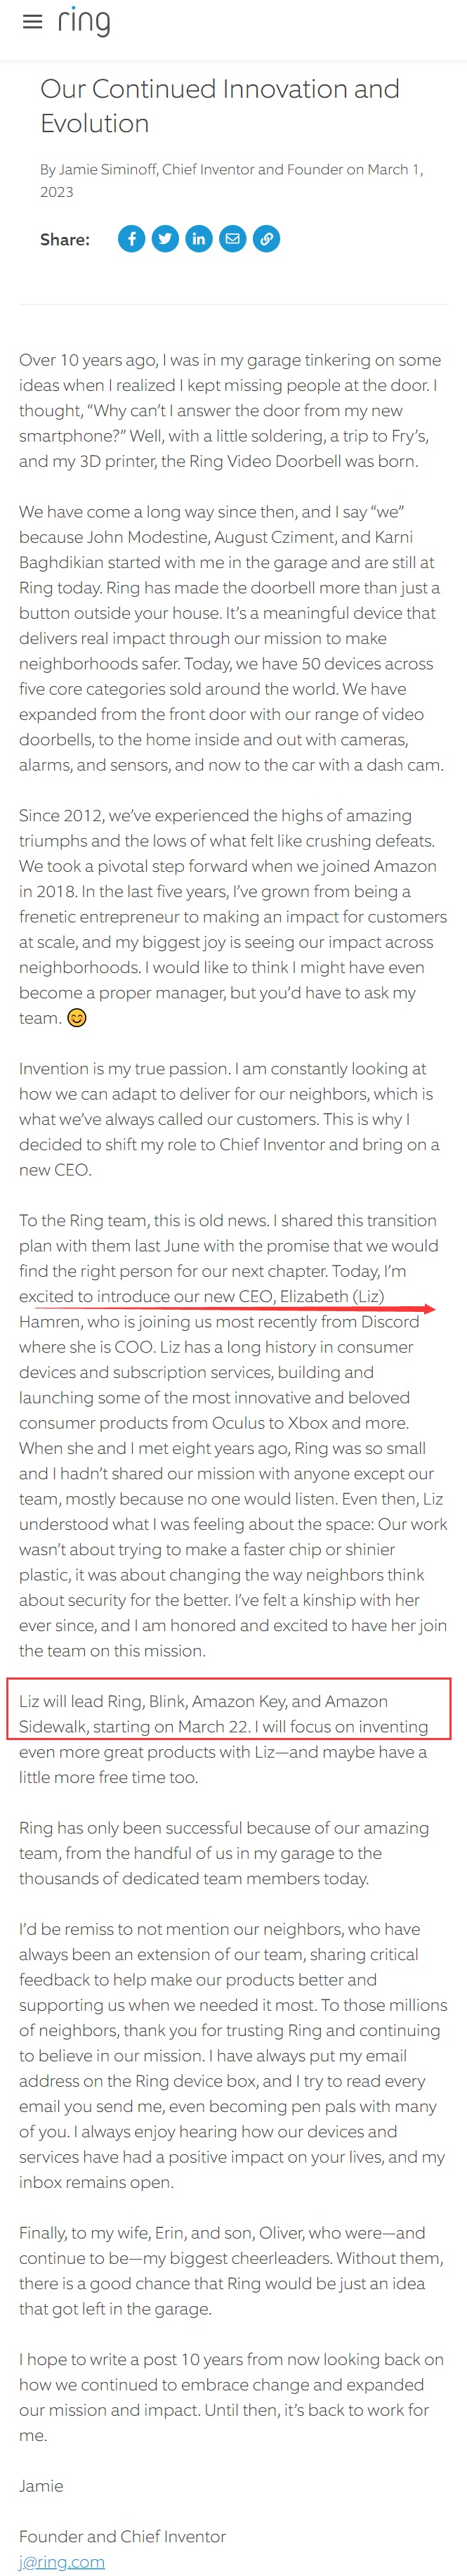Click the smiling emoji after "team."
This screenshot has width=467, height=2576.
coord(77,1018)
